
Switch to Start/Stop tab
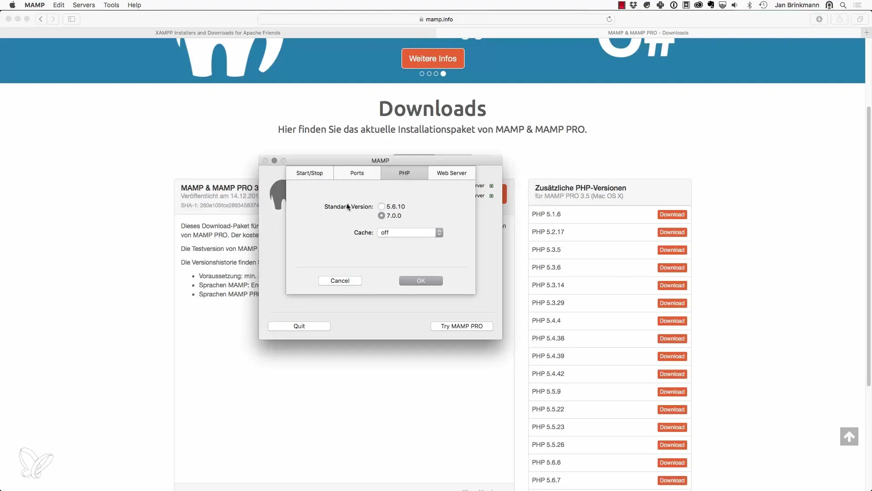click(310, 173)
